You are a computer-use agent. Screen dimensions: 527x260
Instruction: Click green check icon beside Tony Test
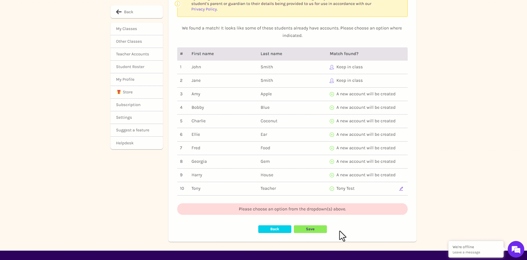tap(332, 189)
